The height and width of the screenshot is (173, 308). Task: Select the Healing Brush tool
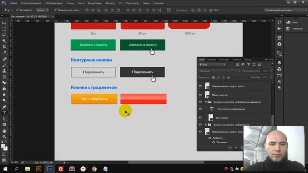click(x=4, y=59)
